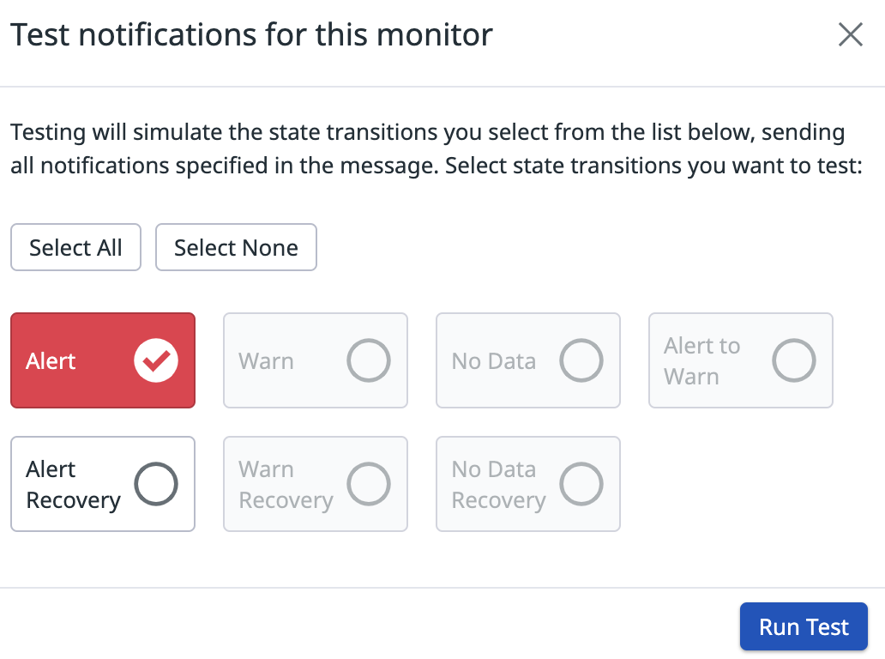Uncheck the red Alert checkmark icon

click(156, 361)
